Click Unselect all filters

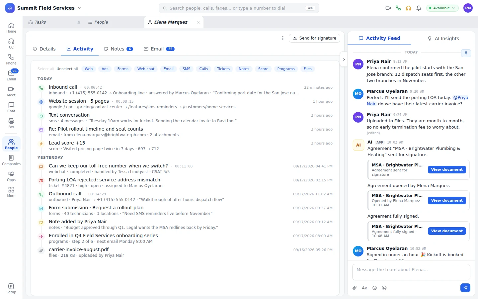[x=67, y=69]
